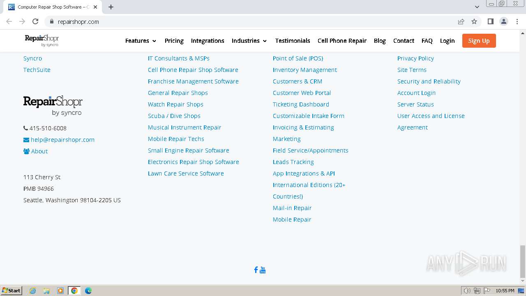Open Lawn Care Service Software link

click(186, 173)
